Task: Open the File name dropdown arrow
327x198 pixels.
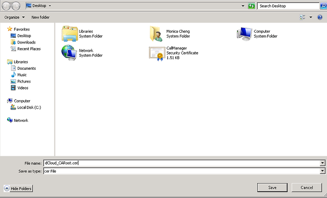Action: coord(322,163)
